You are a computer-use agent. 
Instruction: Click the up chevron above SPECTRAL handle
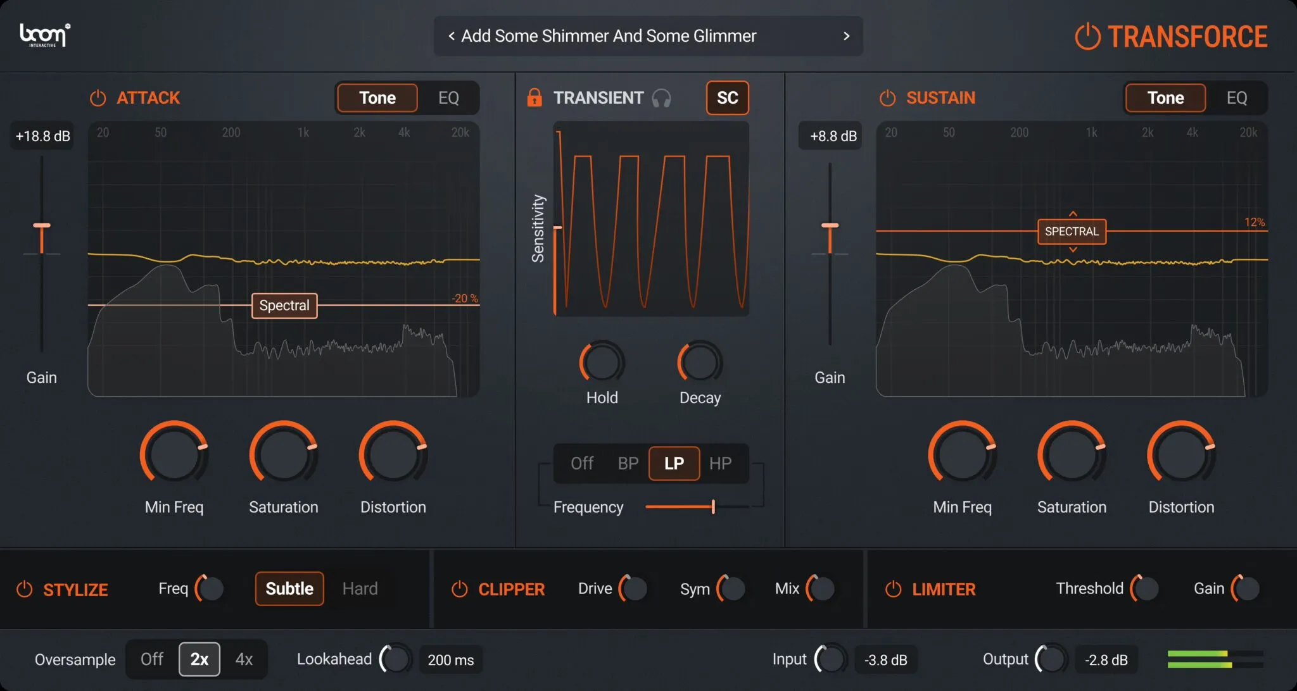(x=1073, y=214)
